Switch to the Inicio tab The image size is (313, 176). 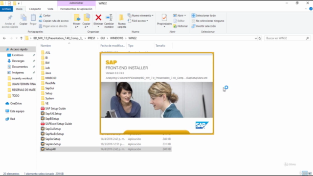19,9
